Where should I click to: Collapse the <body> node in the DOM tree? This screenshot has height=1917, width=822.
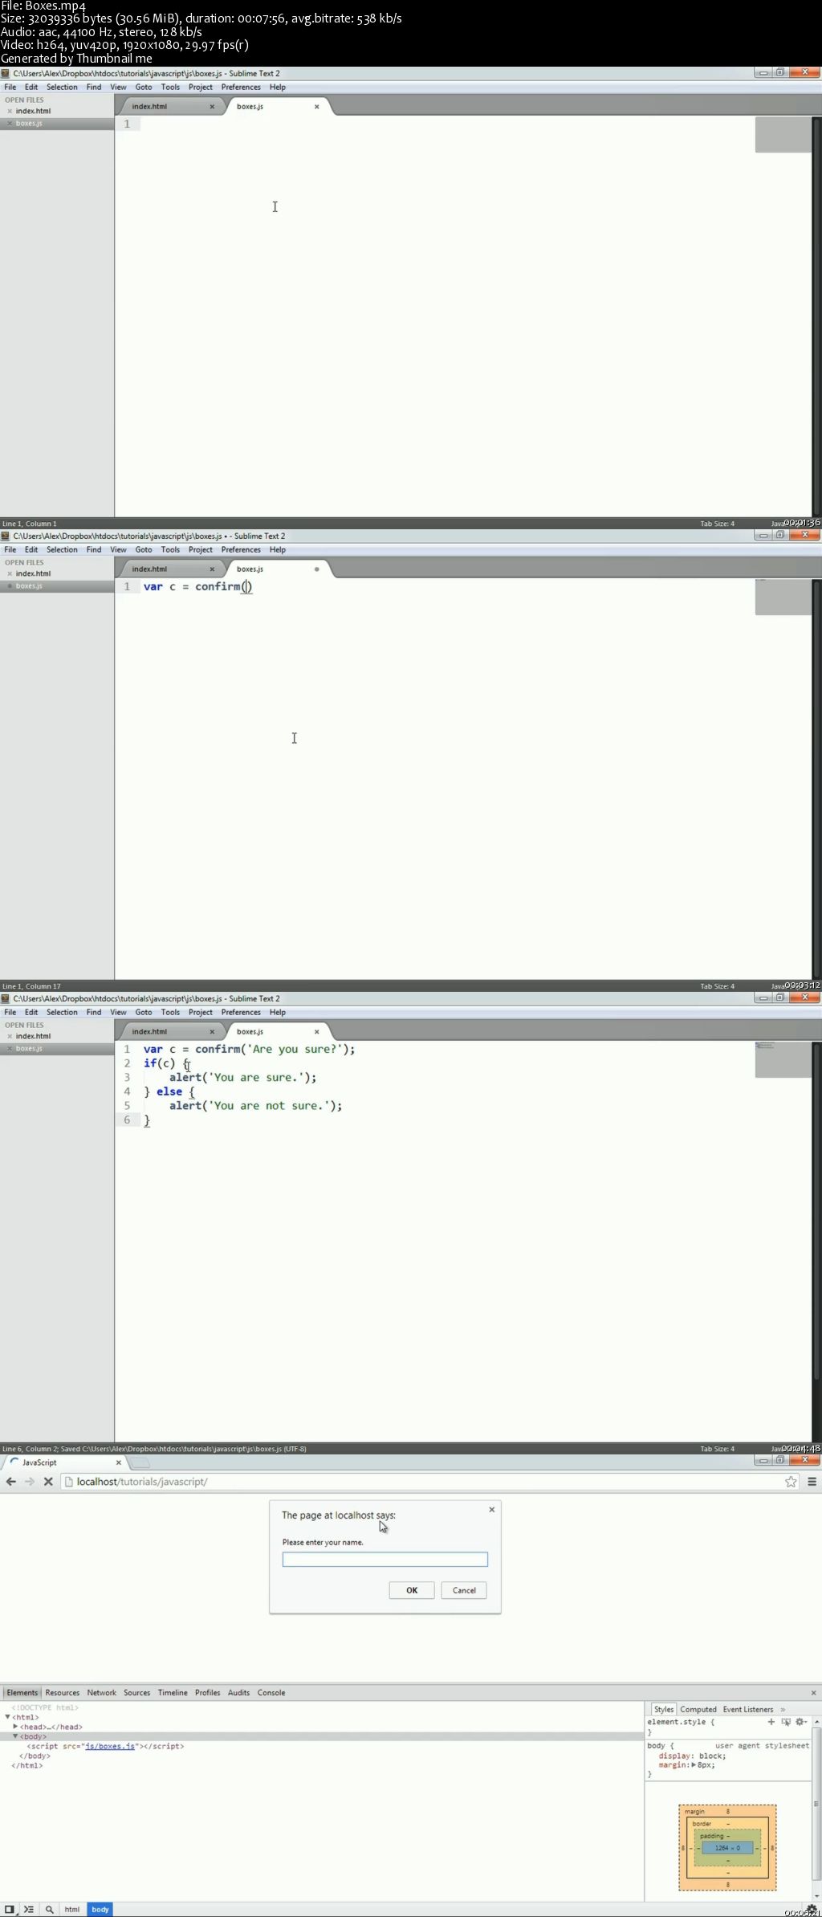[15, 1735]
